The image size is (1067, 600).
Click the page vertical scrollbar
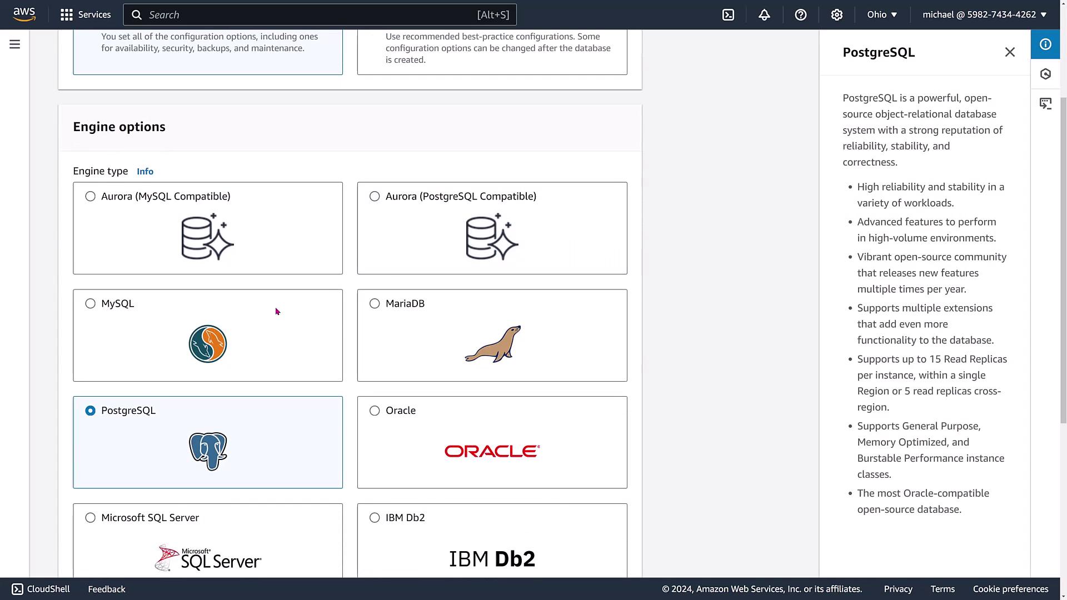click(x=1063, y=261)
